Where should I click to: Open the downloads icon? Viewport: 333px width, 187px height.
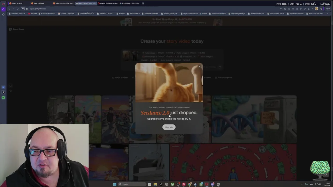point(309,9)
